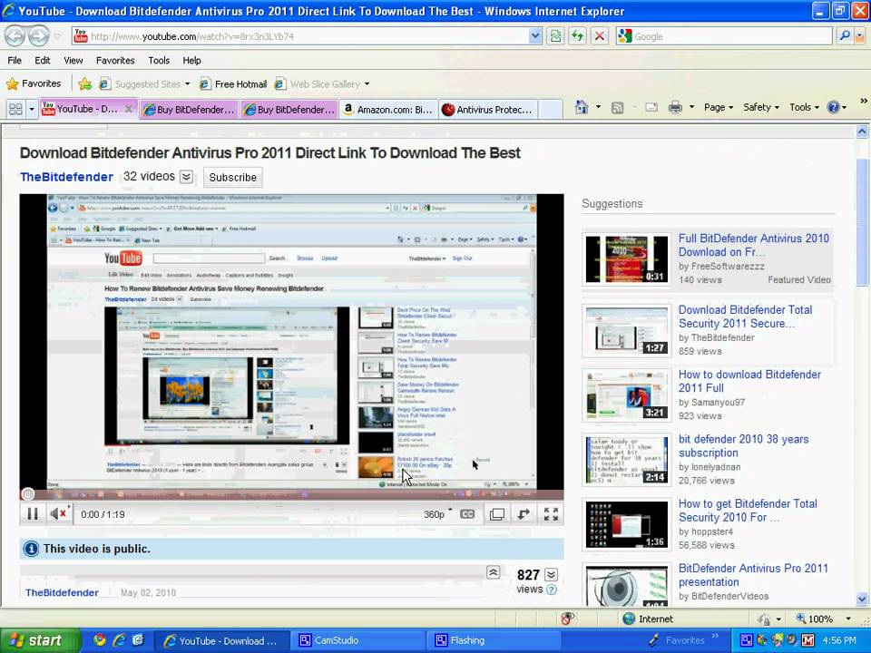Viewport: 871px width, 653px height.
Task: Open the File menu
Action: [x=15, y=60]
